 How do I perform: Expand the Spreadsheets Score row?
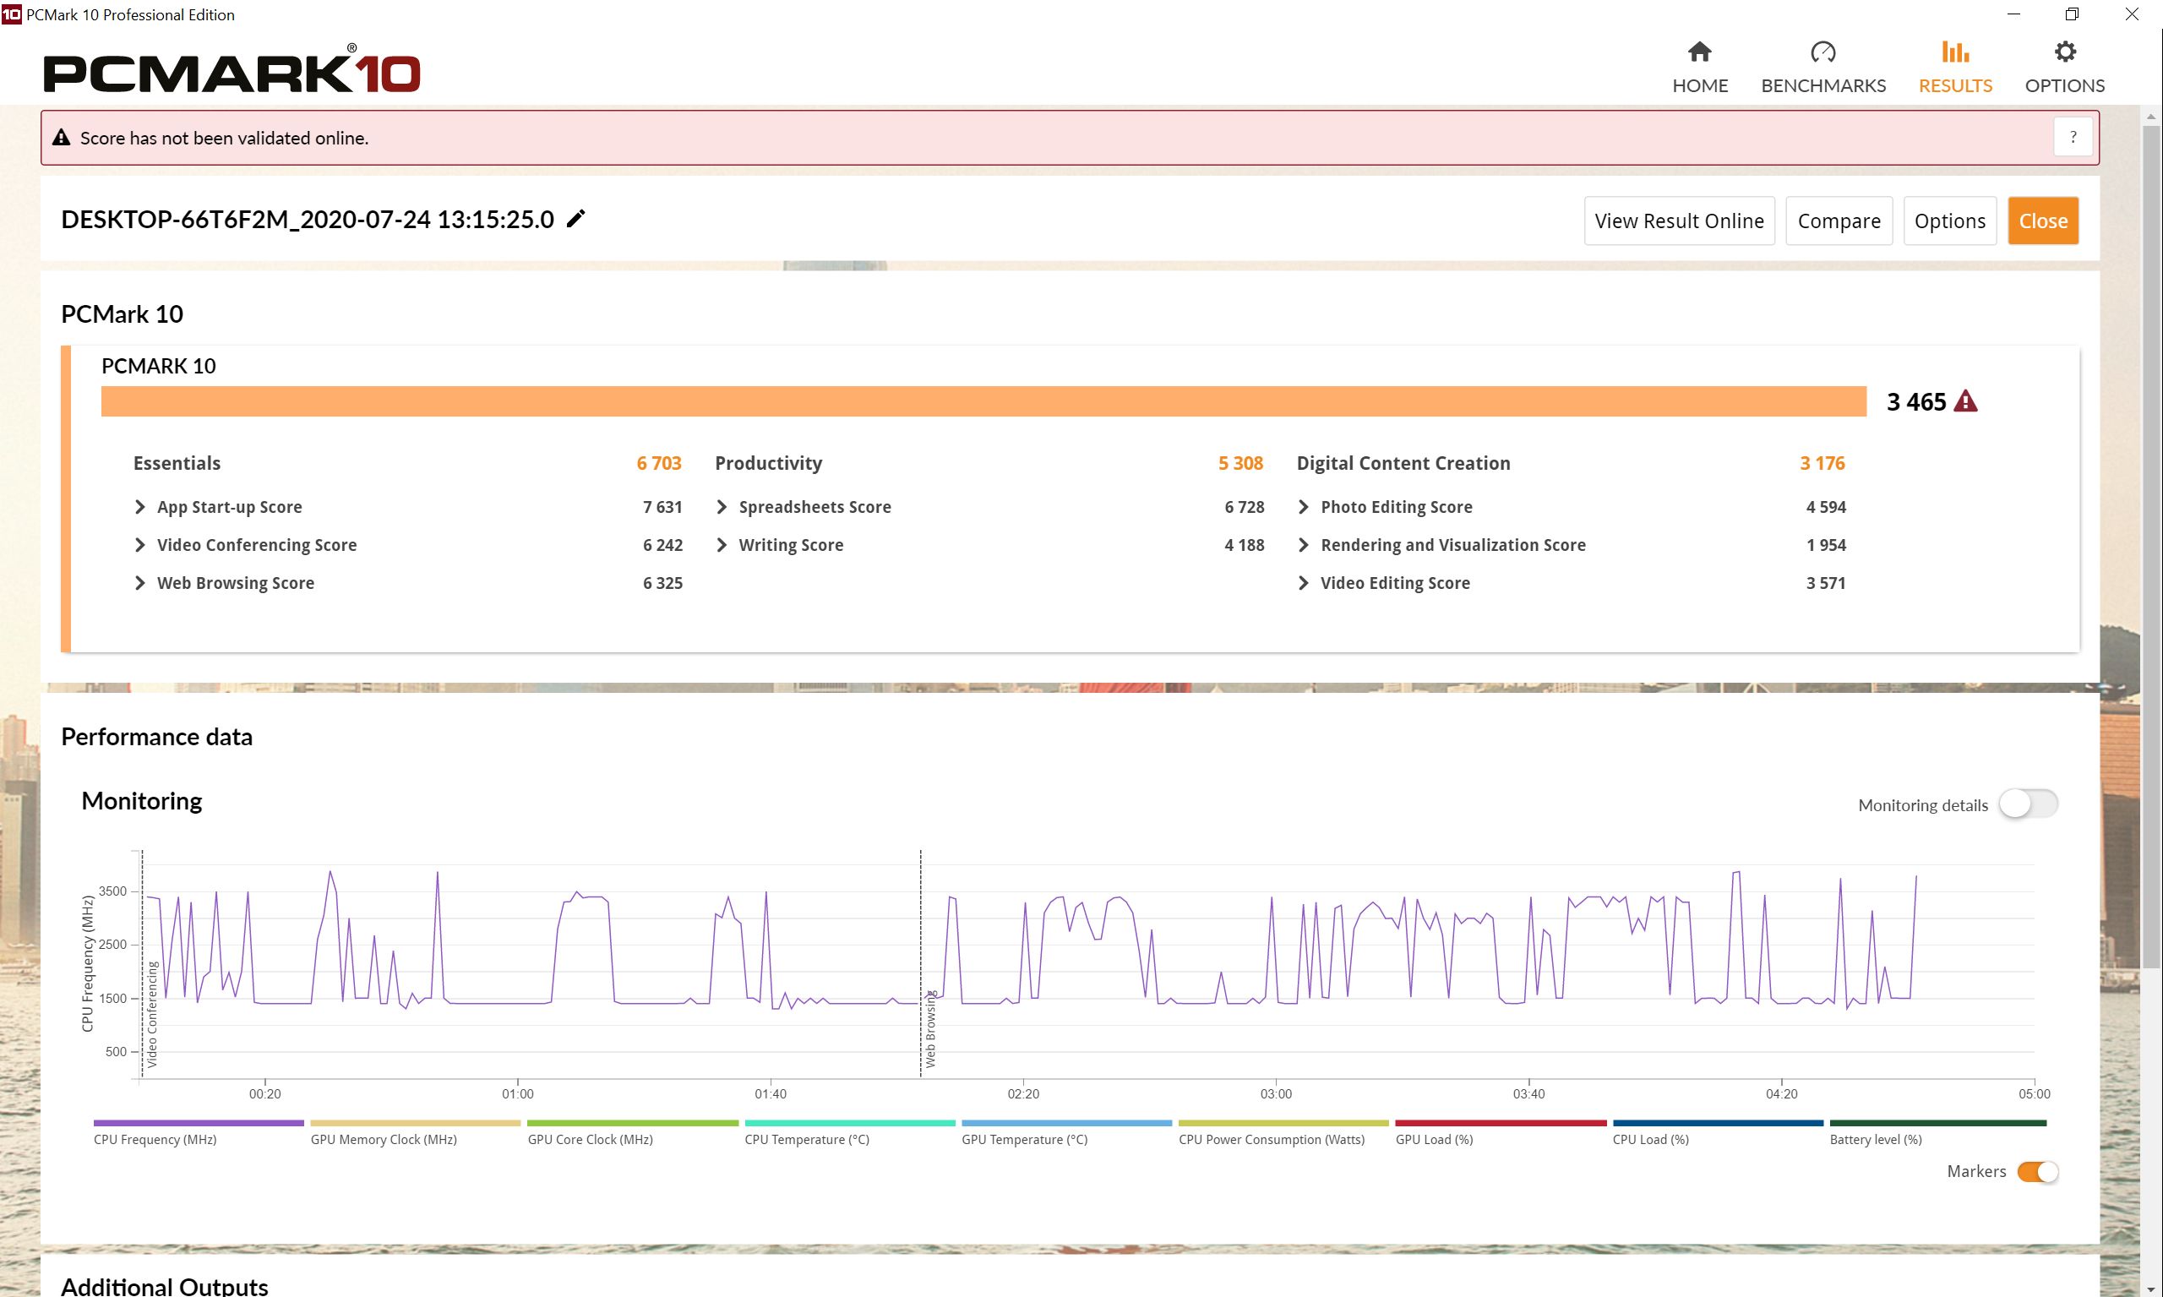(722, 507)
